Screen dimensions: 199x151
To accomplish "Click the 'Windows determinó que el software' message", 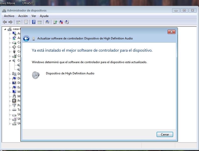I will pyautogui.click(x=89, y=62).
